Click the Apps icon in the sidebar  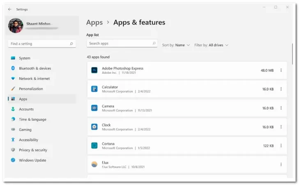(x=13, y=99)
